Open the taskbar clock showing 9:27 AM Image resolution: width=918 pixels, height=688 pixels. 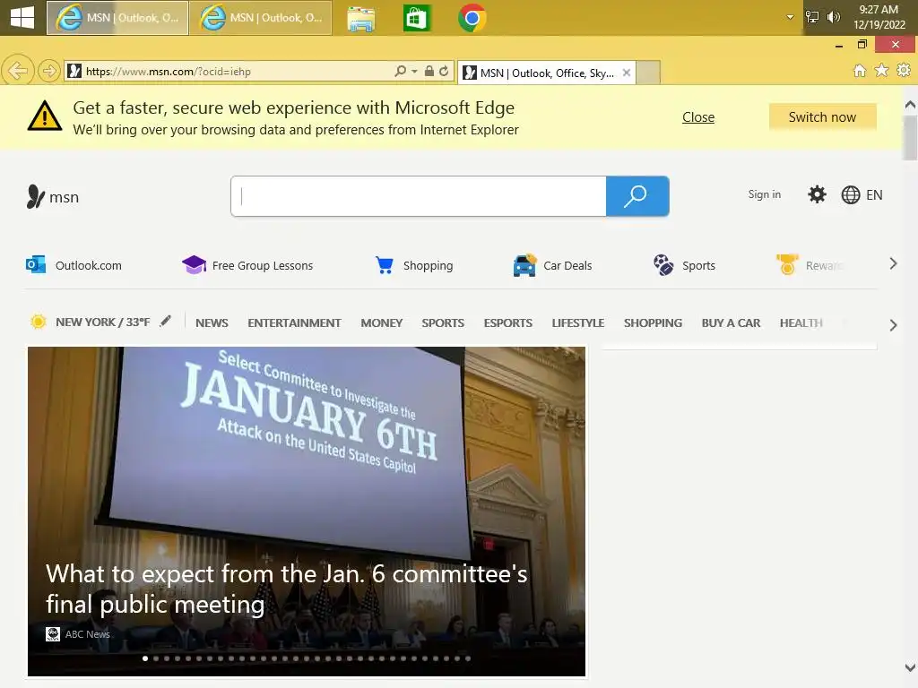[x=879, y=17]
